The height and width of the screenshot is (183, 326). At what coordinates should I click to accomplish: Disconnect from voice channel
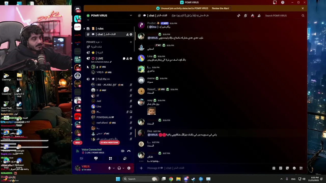point(129,151)
